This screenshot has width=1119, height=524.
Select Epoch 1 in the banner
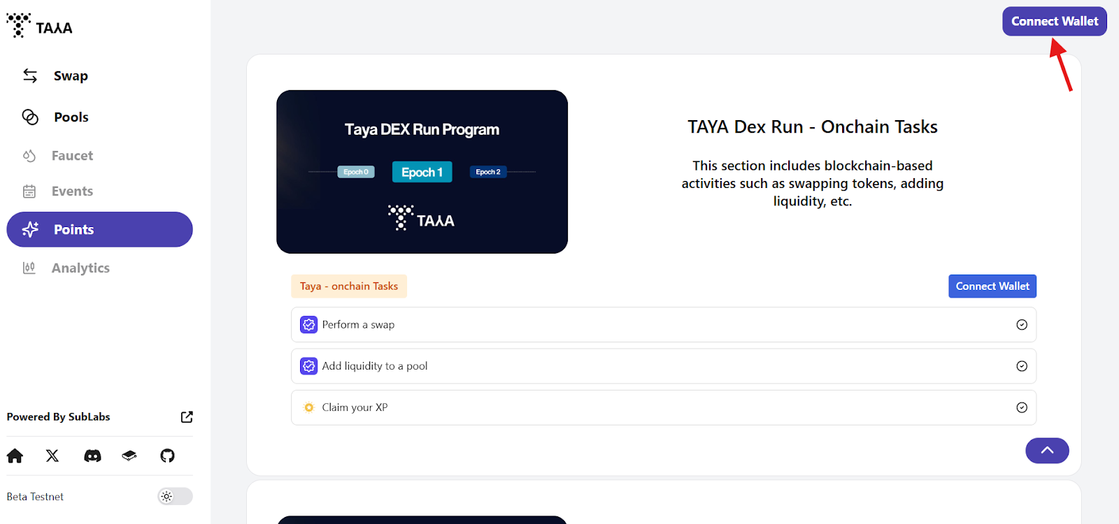pos(422,172)
